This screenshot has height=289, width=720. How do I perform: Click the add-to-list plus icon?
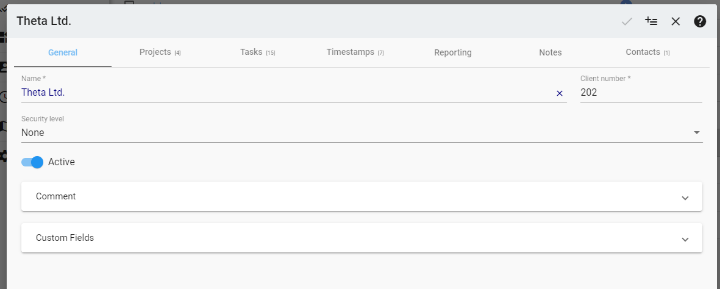651,21
